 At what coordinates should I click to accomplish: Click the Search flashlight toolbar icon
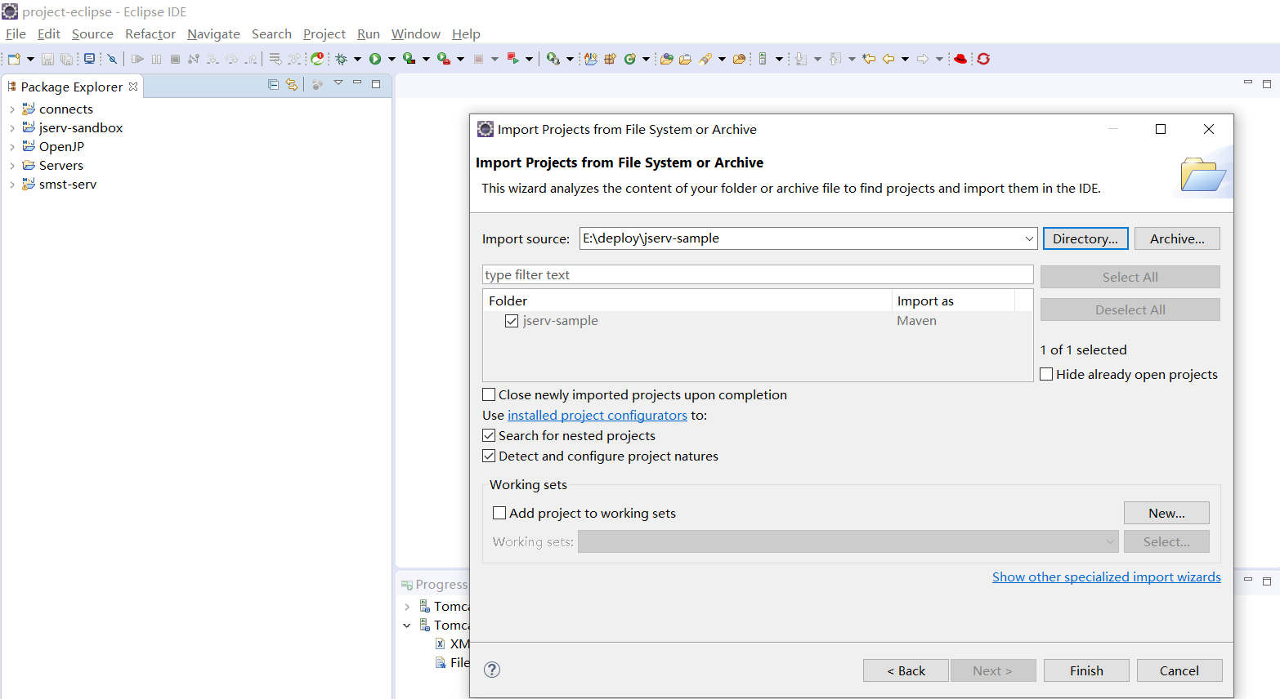click(705, 59)
